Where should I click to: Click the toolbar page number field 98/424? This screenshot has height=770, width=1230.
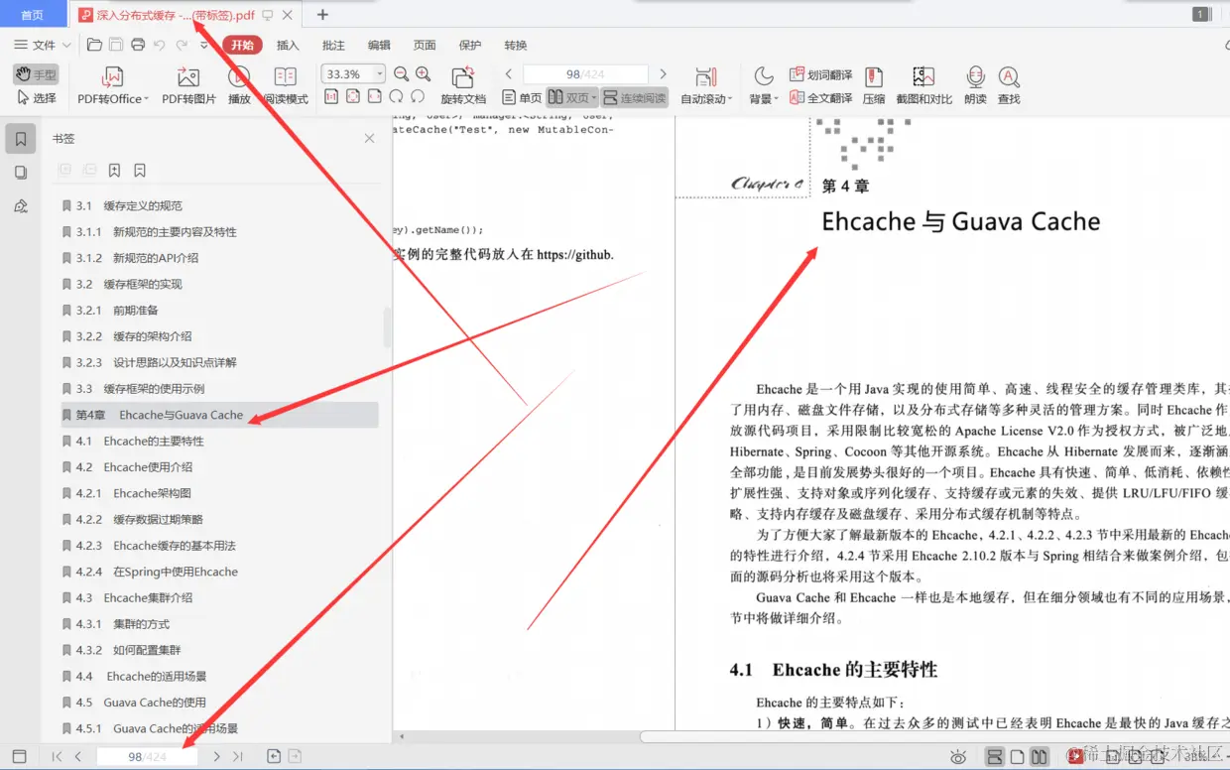pyautogui.click(x=585, y=74)
